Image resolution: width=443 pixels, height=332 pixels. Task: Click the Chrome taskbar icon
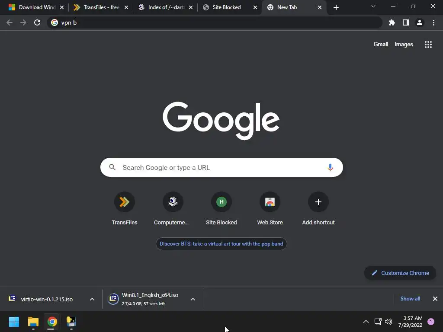(52, 322)
